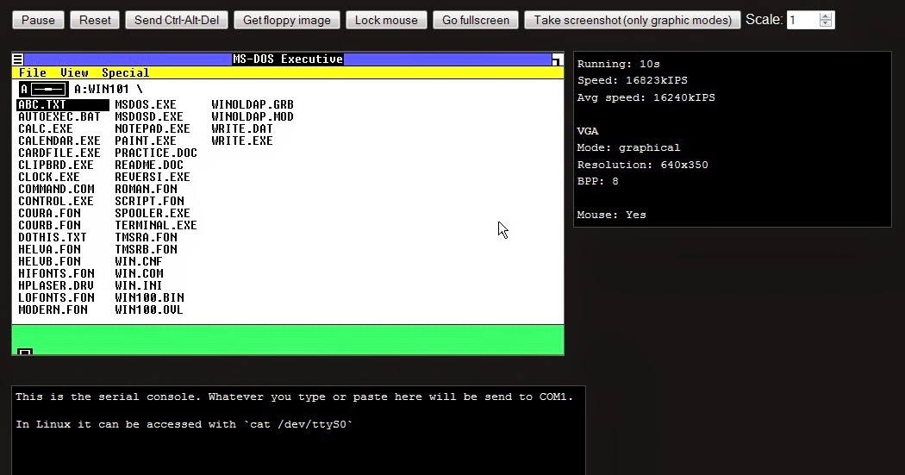The image size is (905, 475).
Task: Select the drive A disk icon
Action: coord(43,89)
